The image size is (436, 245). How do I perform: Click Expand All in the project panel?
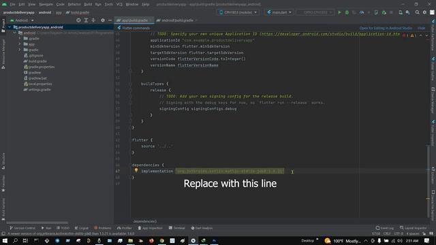(x=86, y=20)
